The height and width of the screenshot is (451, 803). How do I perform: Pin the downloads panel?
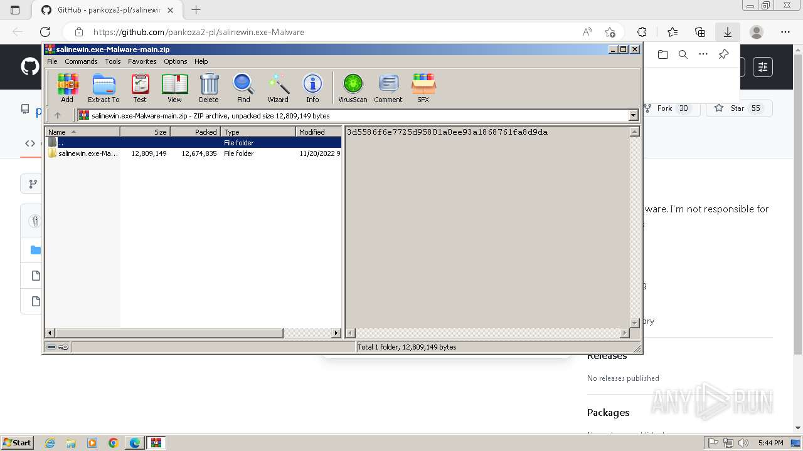point(723,54)
